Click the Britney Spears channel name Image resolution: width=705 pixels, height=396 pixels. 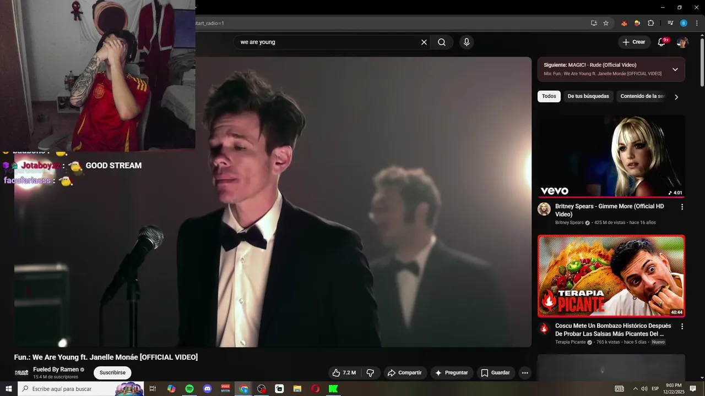(x=570, y=223)
